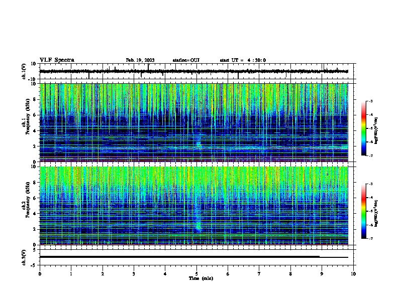Click the "-7" tick on ch.1 colorbar
The width and height of the screenshot is (398, 307).
(370, 156)
